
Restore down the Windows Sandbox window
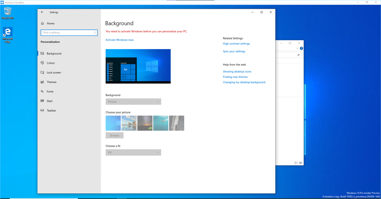(x=366, y=2)
